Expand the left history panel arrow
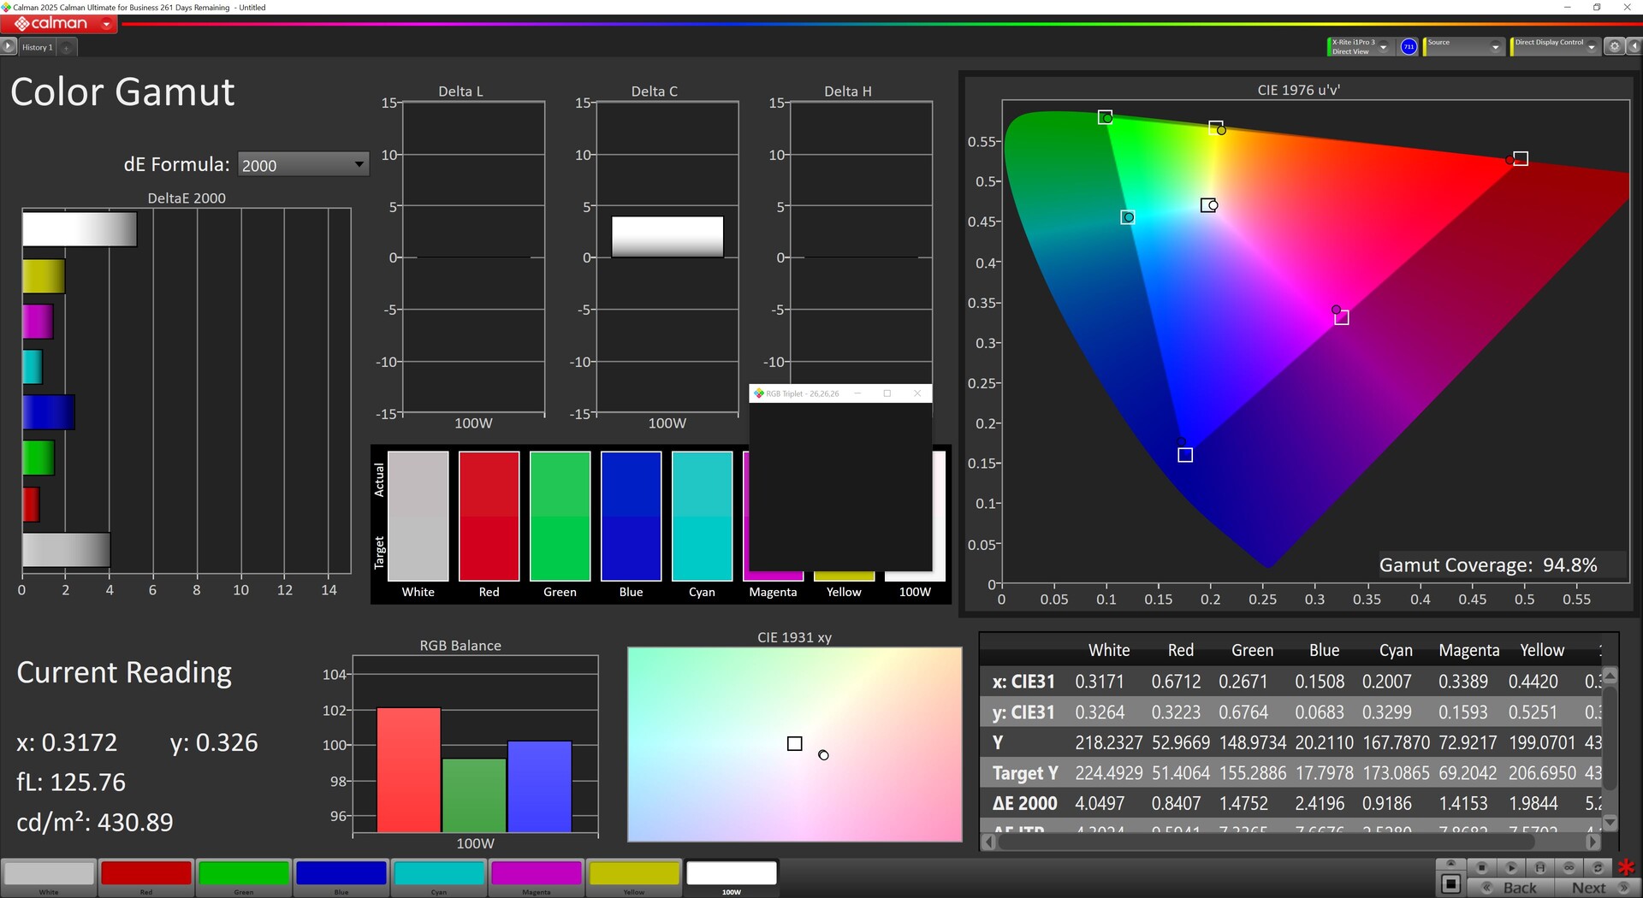Viewport: 1643px width, 898px height. tap(9, 47)
